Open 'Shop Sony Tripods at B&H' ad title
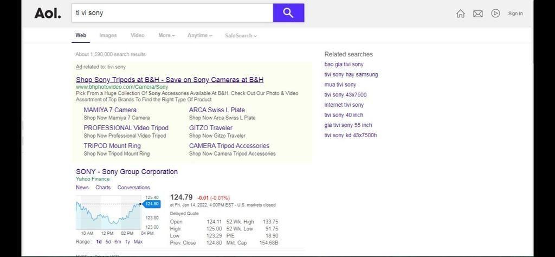 pos(170,80)
